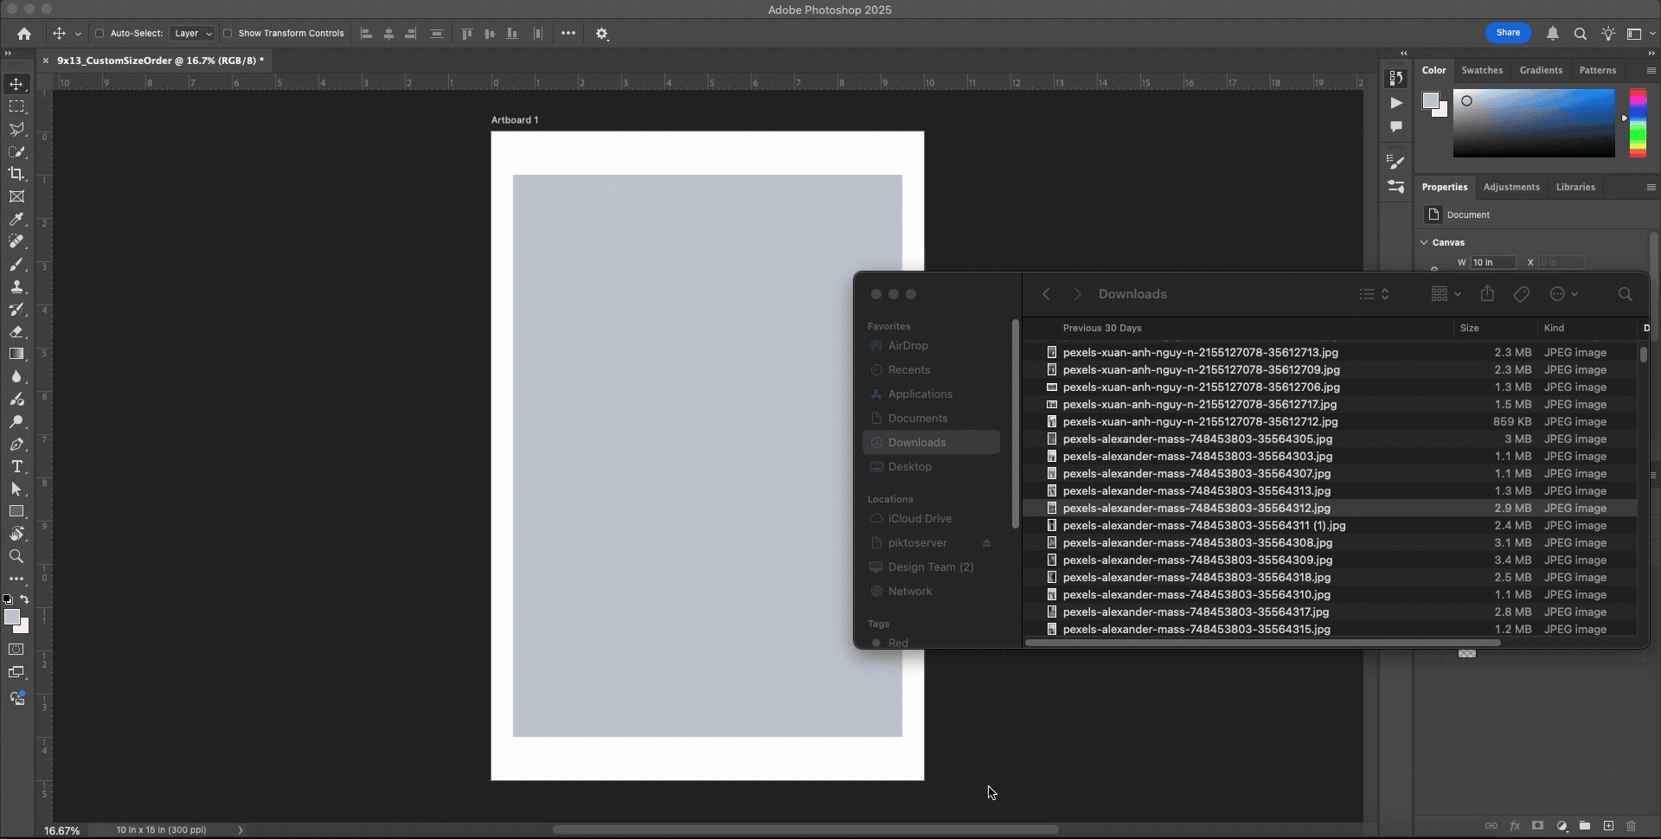
Task: Select the Eraser tool
Action: pyautogui.click(x=16, y=331)
